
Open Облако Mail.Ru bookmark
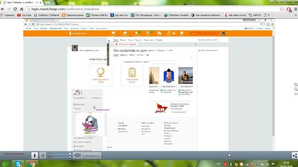click(97, 15)
